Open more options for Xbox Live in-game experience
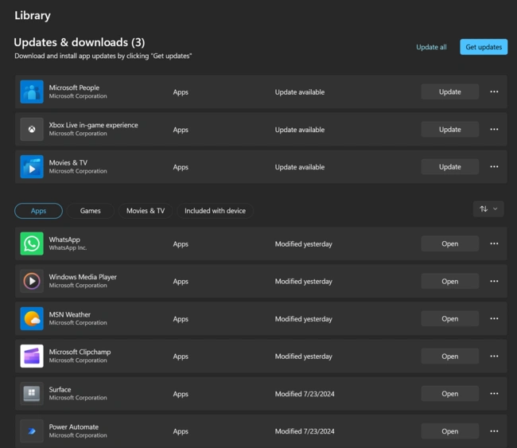This screenshot has width=517, height=448. coord(494,130)
